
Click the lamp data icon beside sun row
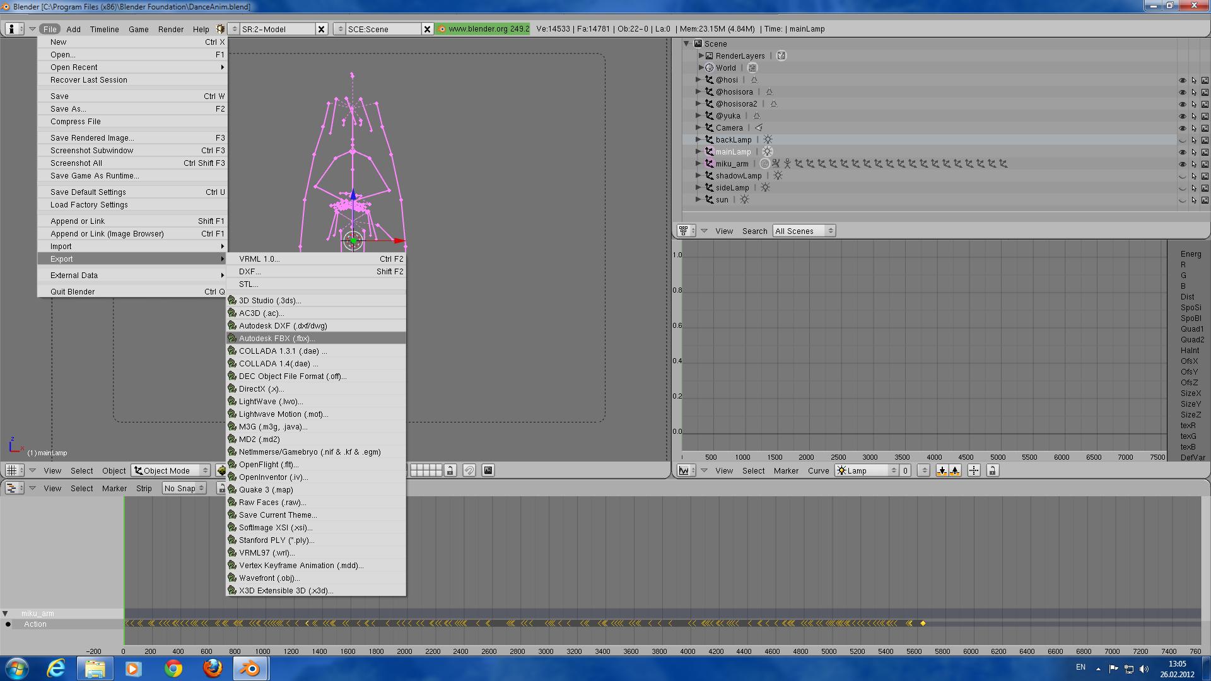pyautogui.click(x=744, y=199)
